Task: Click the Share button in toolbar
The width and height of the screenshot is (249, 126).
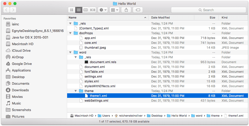Action: [126, 10]
